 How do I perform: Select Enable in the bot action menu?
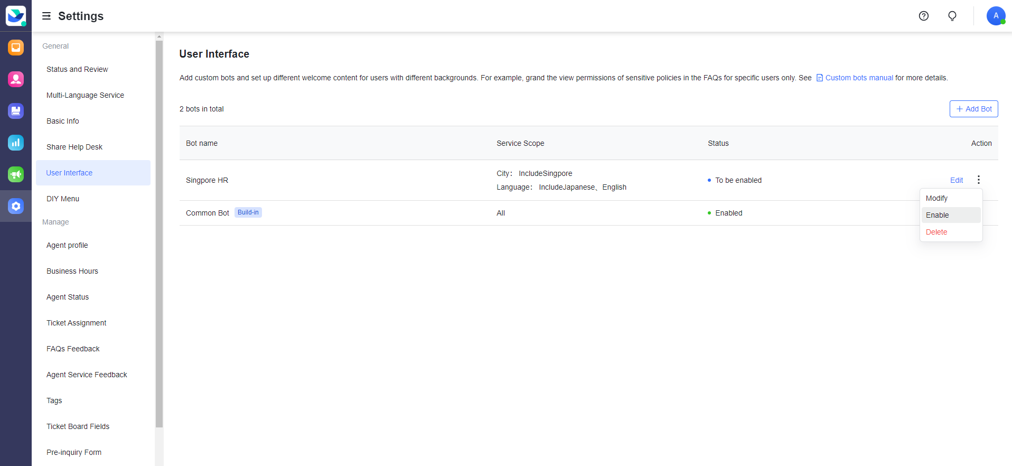pos(937,215)
